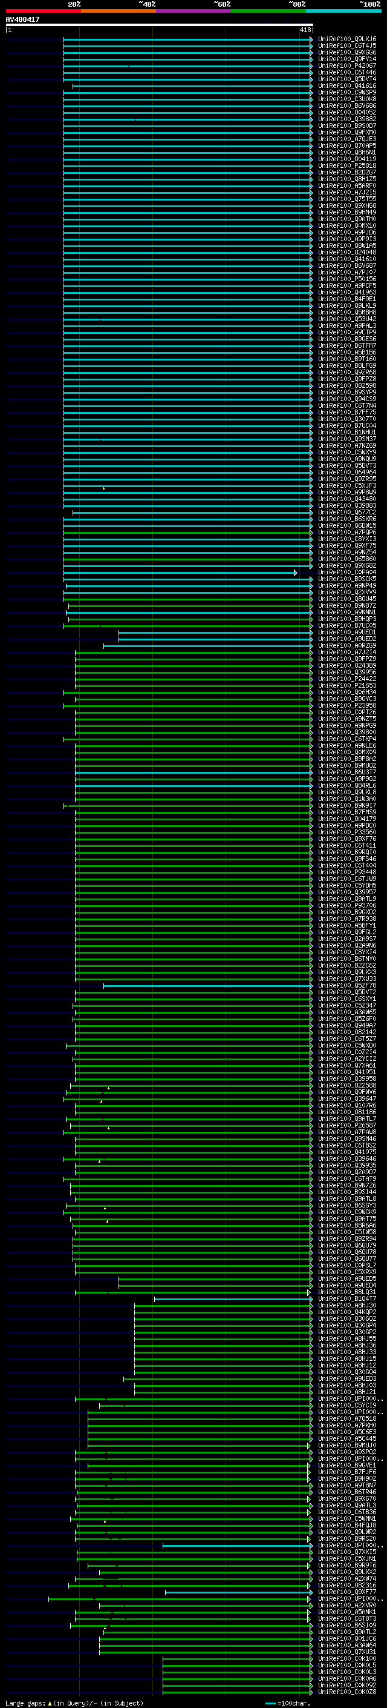Click the UniRef100_Q9FPZ9 alignment label
The image size is (387, 1708).
(347, 659)
